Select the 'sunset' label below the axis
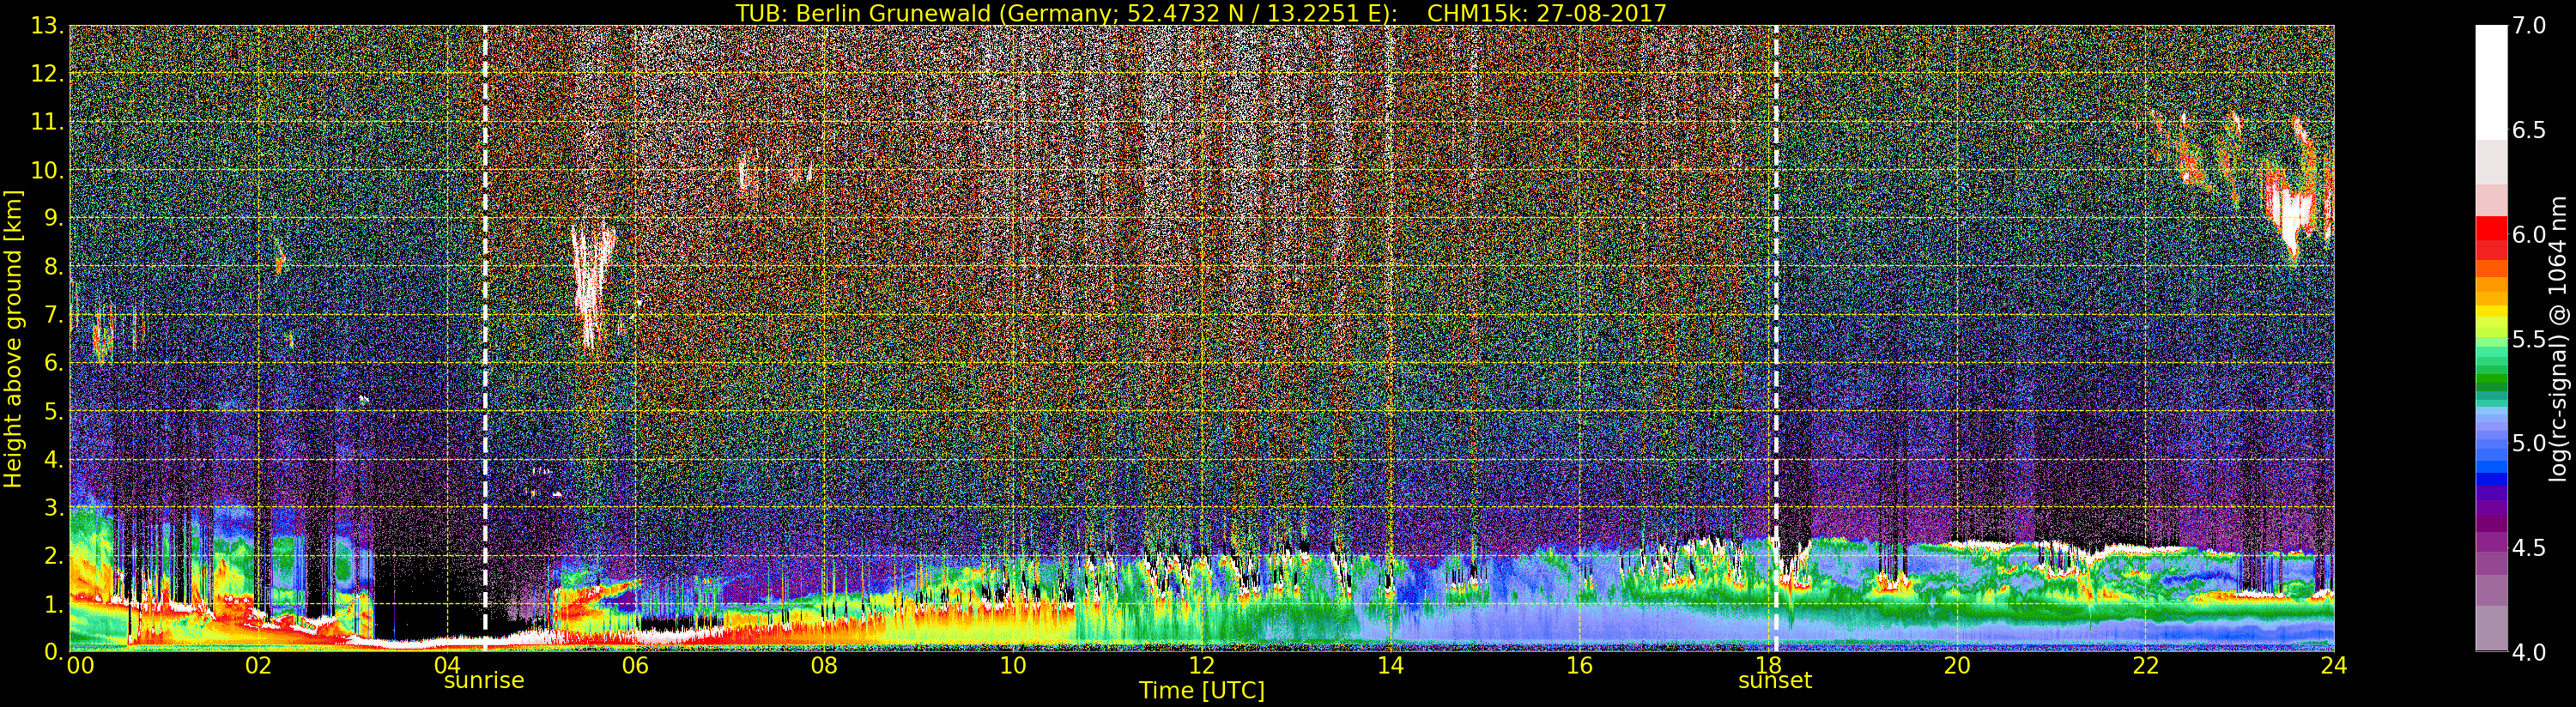The width and height of the screenshot is (2576, 707). [1775, 681]
